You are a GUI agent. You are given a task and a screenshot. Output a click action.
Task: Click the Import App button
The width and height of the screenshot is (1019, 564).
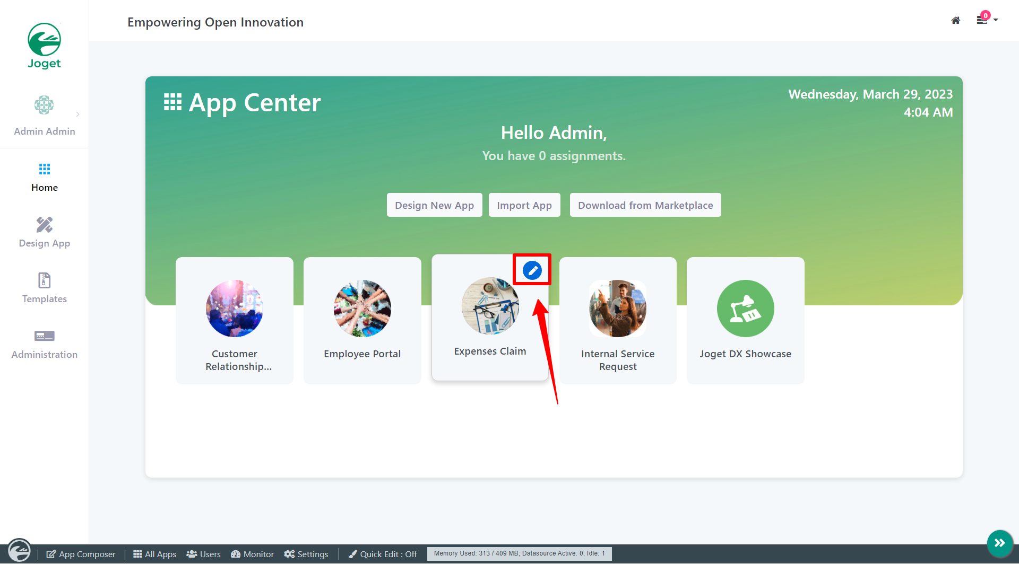(x=524, y=205)
